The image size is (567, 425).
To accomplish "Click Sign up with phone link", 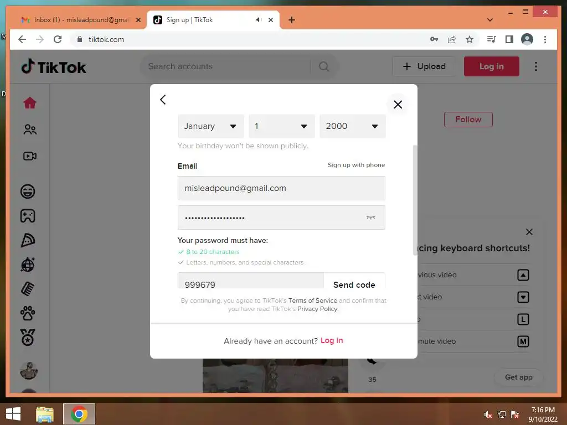I will click(356, 165).
